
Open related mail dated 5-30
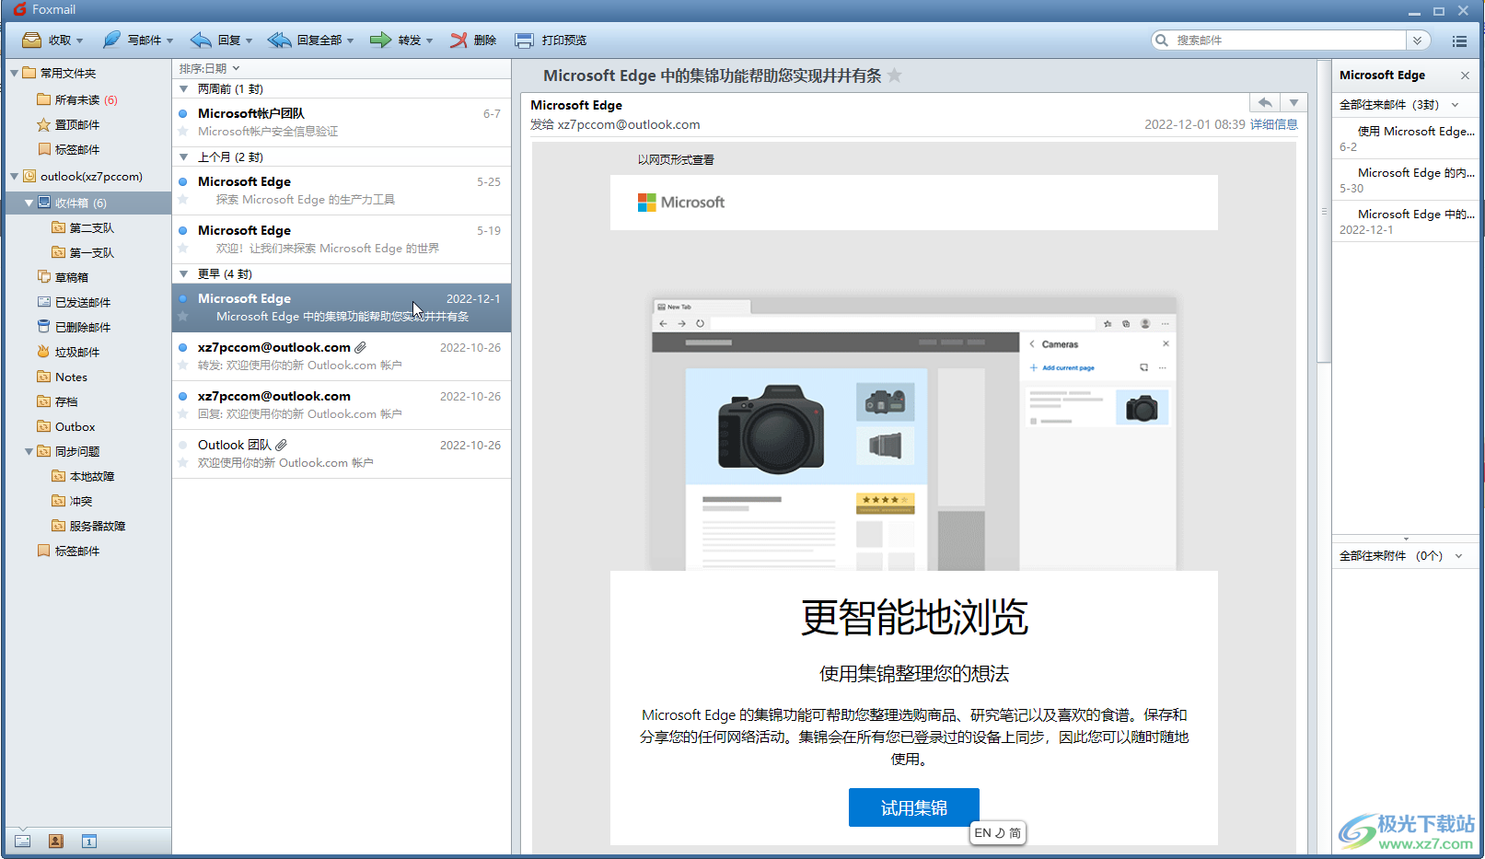[1407, 180]
